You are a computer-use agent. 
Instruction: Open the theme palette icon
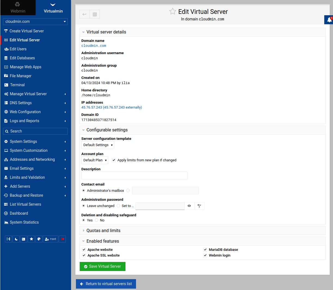39,239
